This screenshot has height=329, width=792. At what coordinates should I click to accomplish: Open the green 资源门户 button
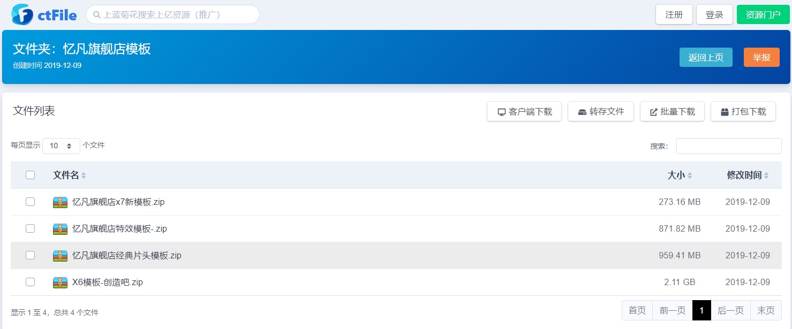[x=763, y=15]
